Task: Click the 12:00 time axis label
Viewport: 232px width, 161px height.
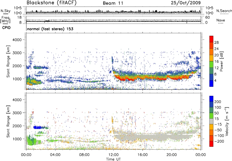Action: click(113, 155)
